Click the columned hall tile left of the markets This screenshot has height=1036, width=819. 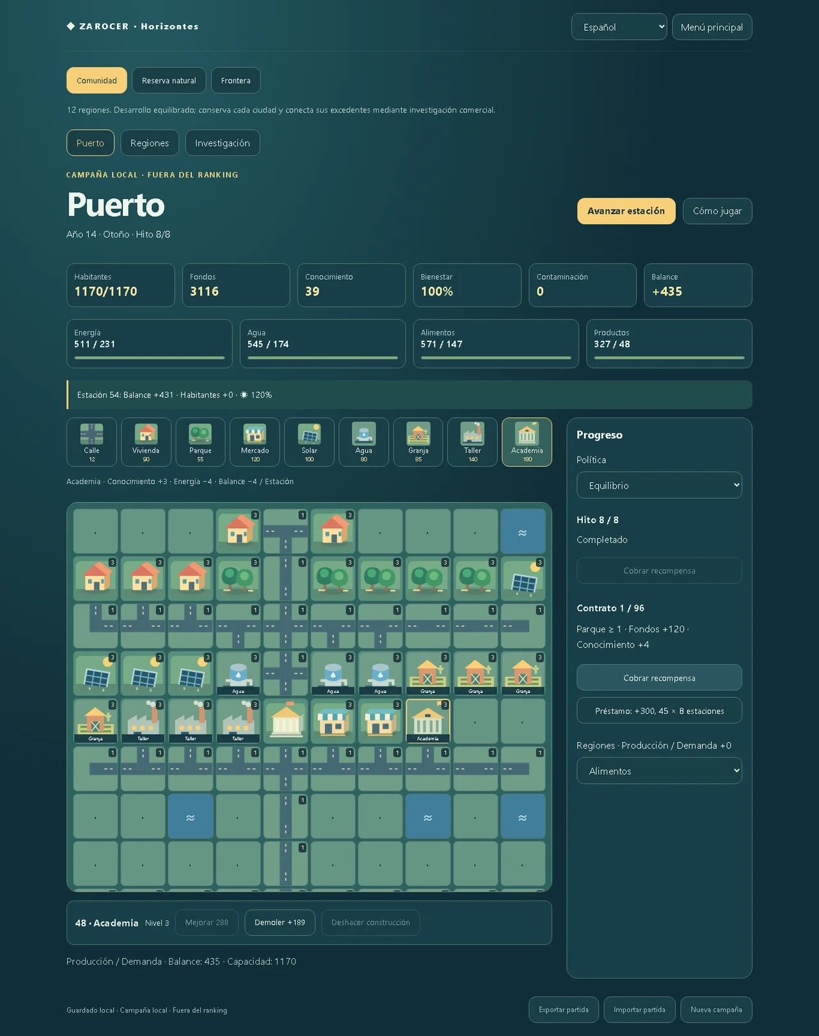(x=285, y=721)
